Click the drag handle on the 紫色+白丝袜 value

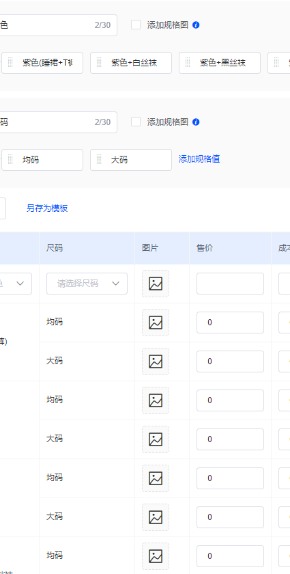(x=99, y=63)
